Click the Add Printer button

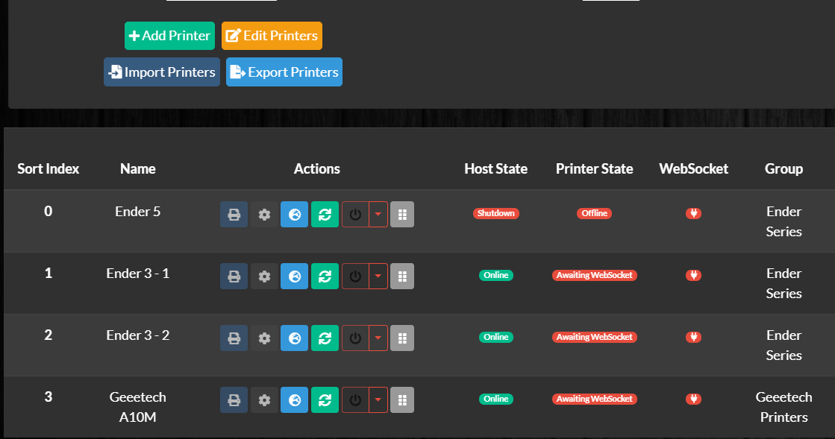point(169,35)
